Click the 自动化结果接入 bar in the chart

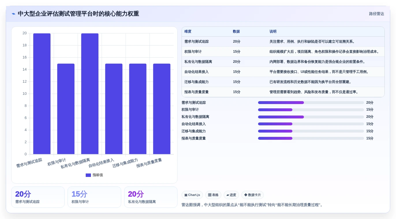click(x=114, y=109)
